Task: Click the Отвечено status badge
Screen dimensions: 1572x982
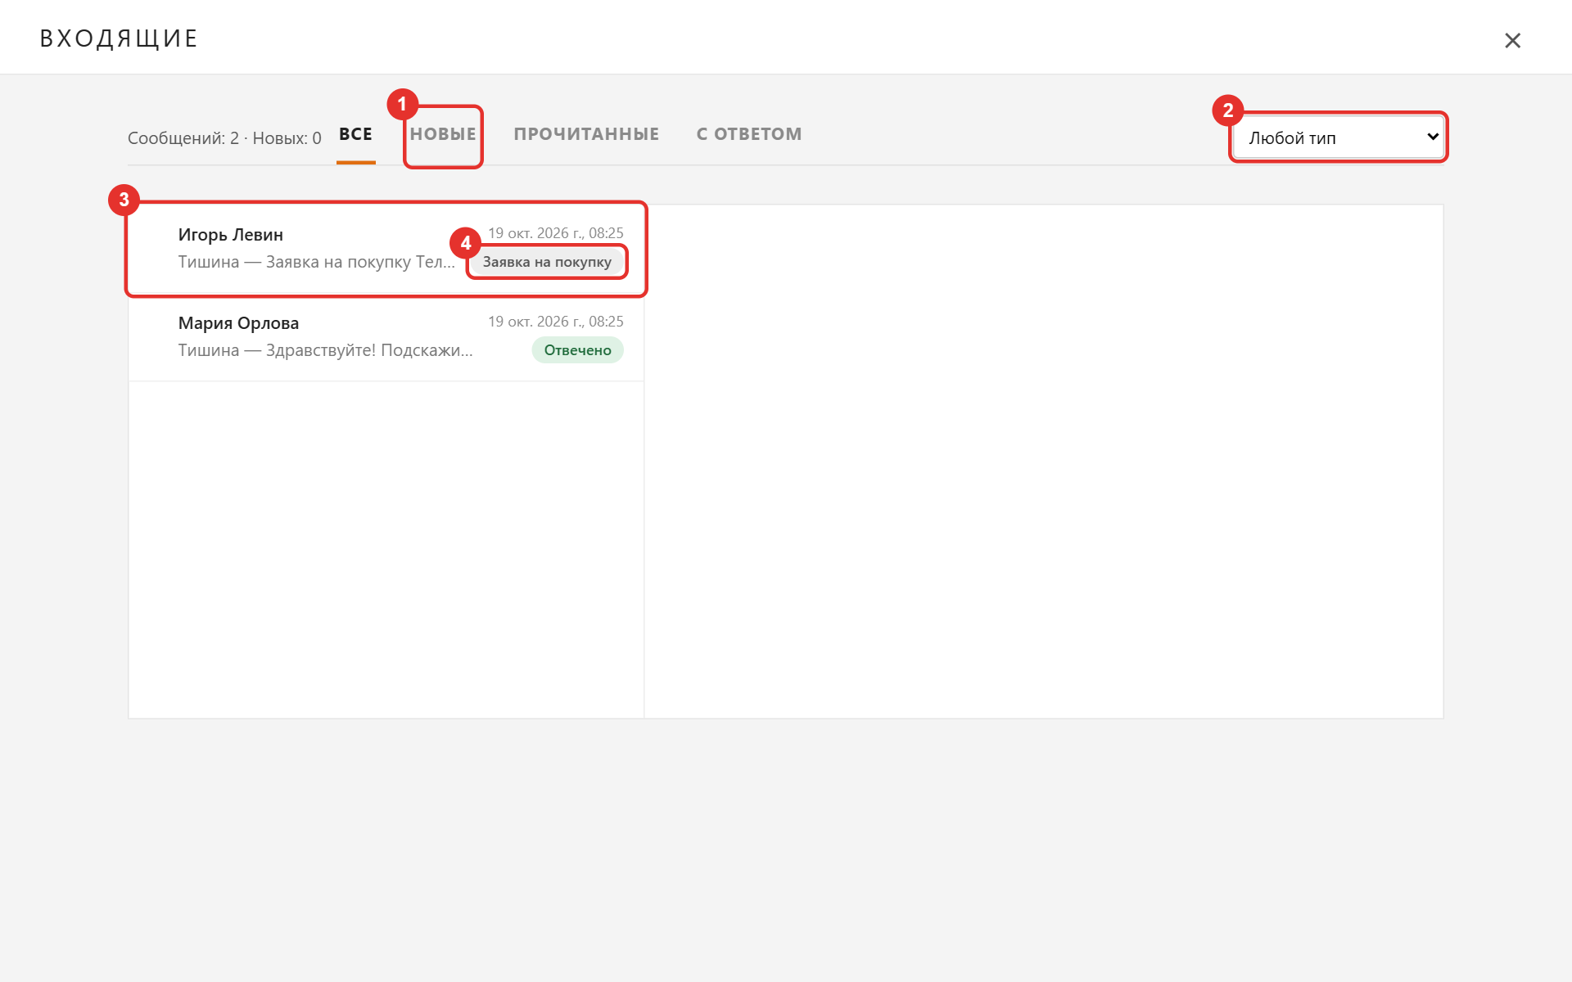Action: [x=577, y=350]
